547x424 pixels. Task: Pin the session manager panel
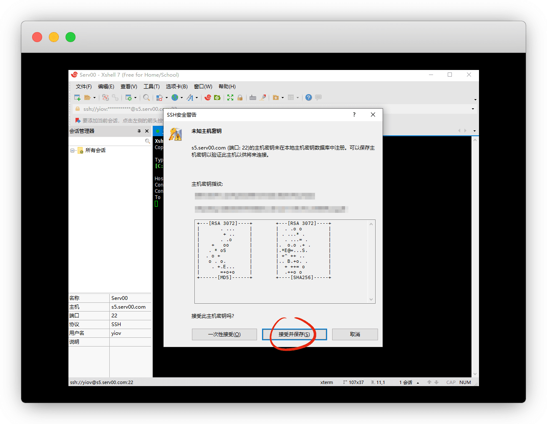[x=139, y=131]
